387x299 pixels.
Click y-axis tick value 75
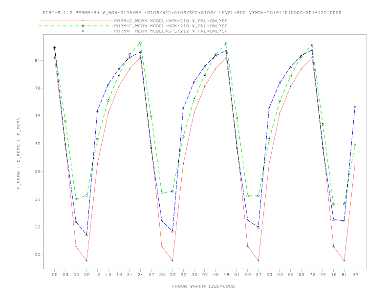[x=37, y=116]
